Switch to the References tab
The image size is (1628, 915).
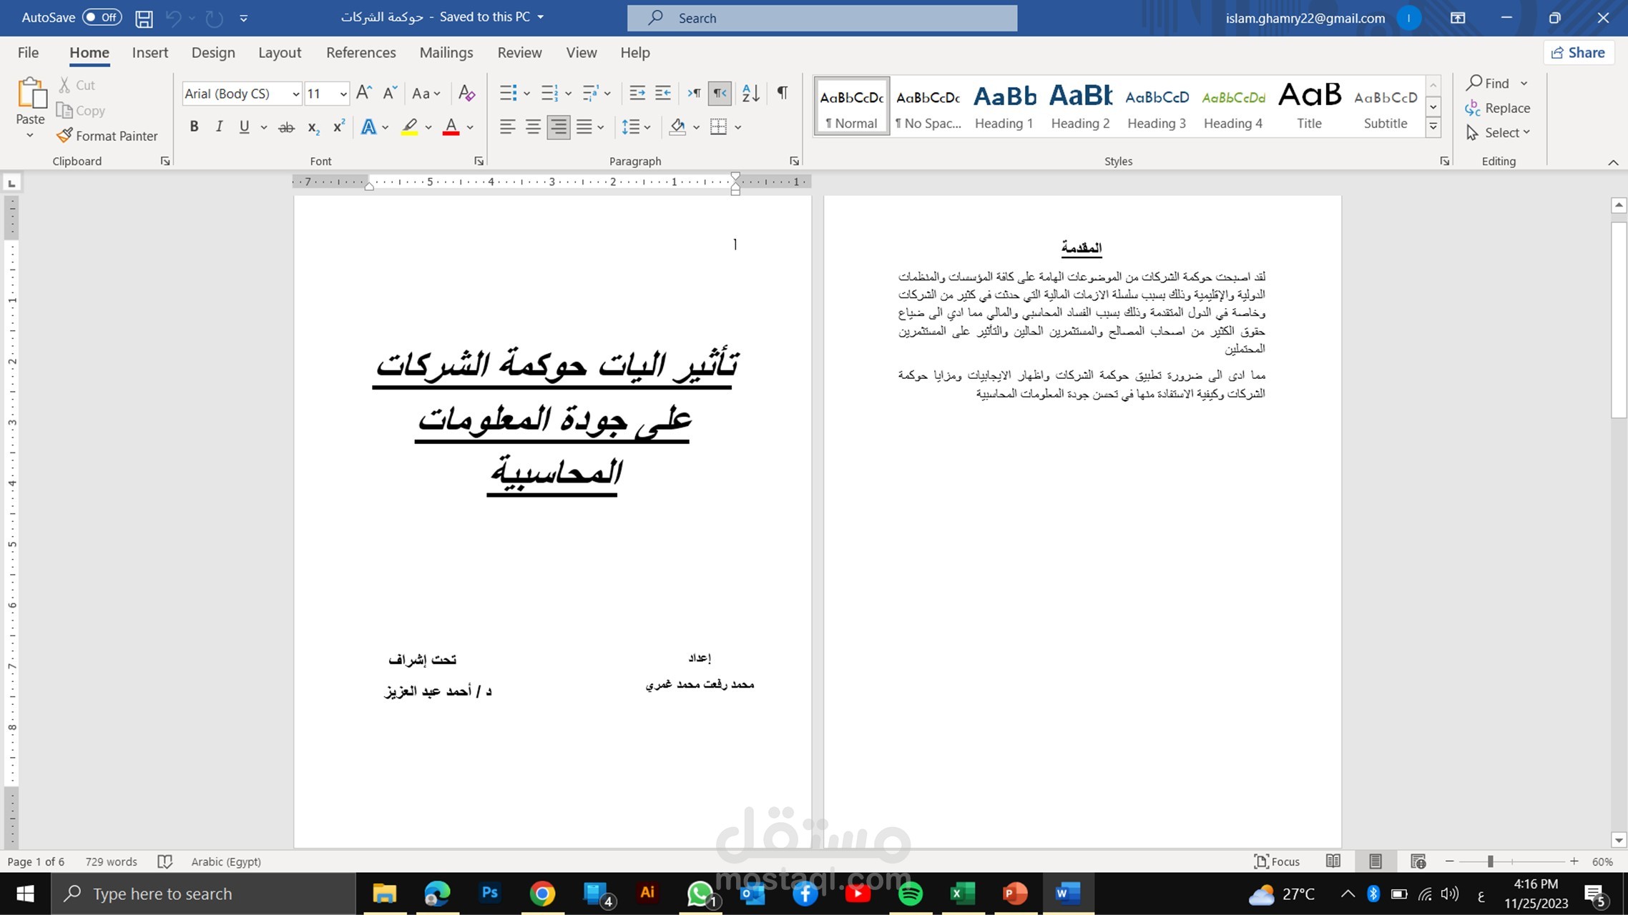[361, 53]
